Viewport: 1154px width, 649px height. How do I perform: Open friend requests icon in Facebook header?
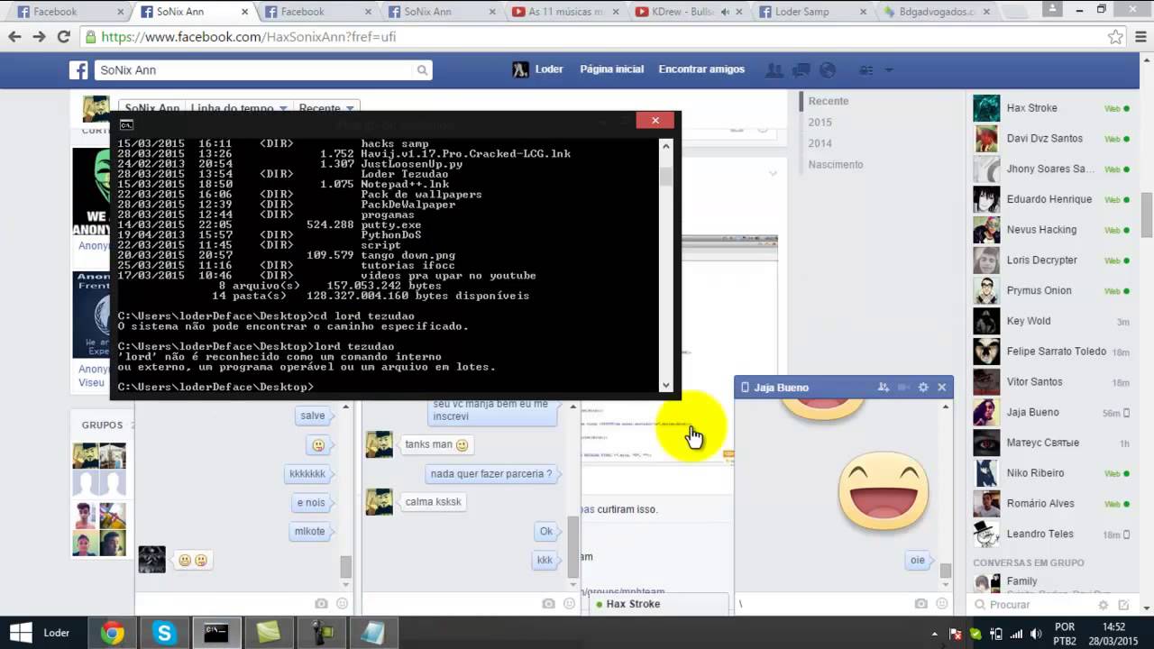[x=774, y=70]
